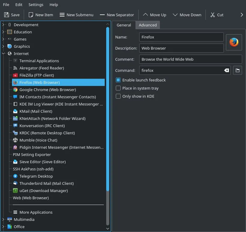The height and width of the screenshot is (232, 246).
Task: Check Only show in KDE
Action: click(118, 96)
